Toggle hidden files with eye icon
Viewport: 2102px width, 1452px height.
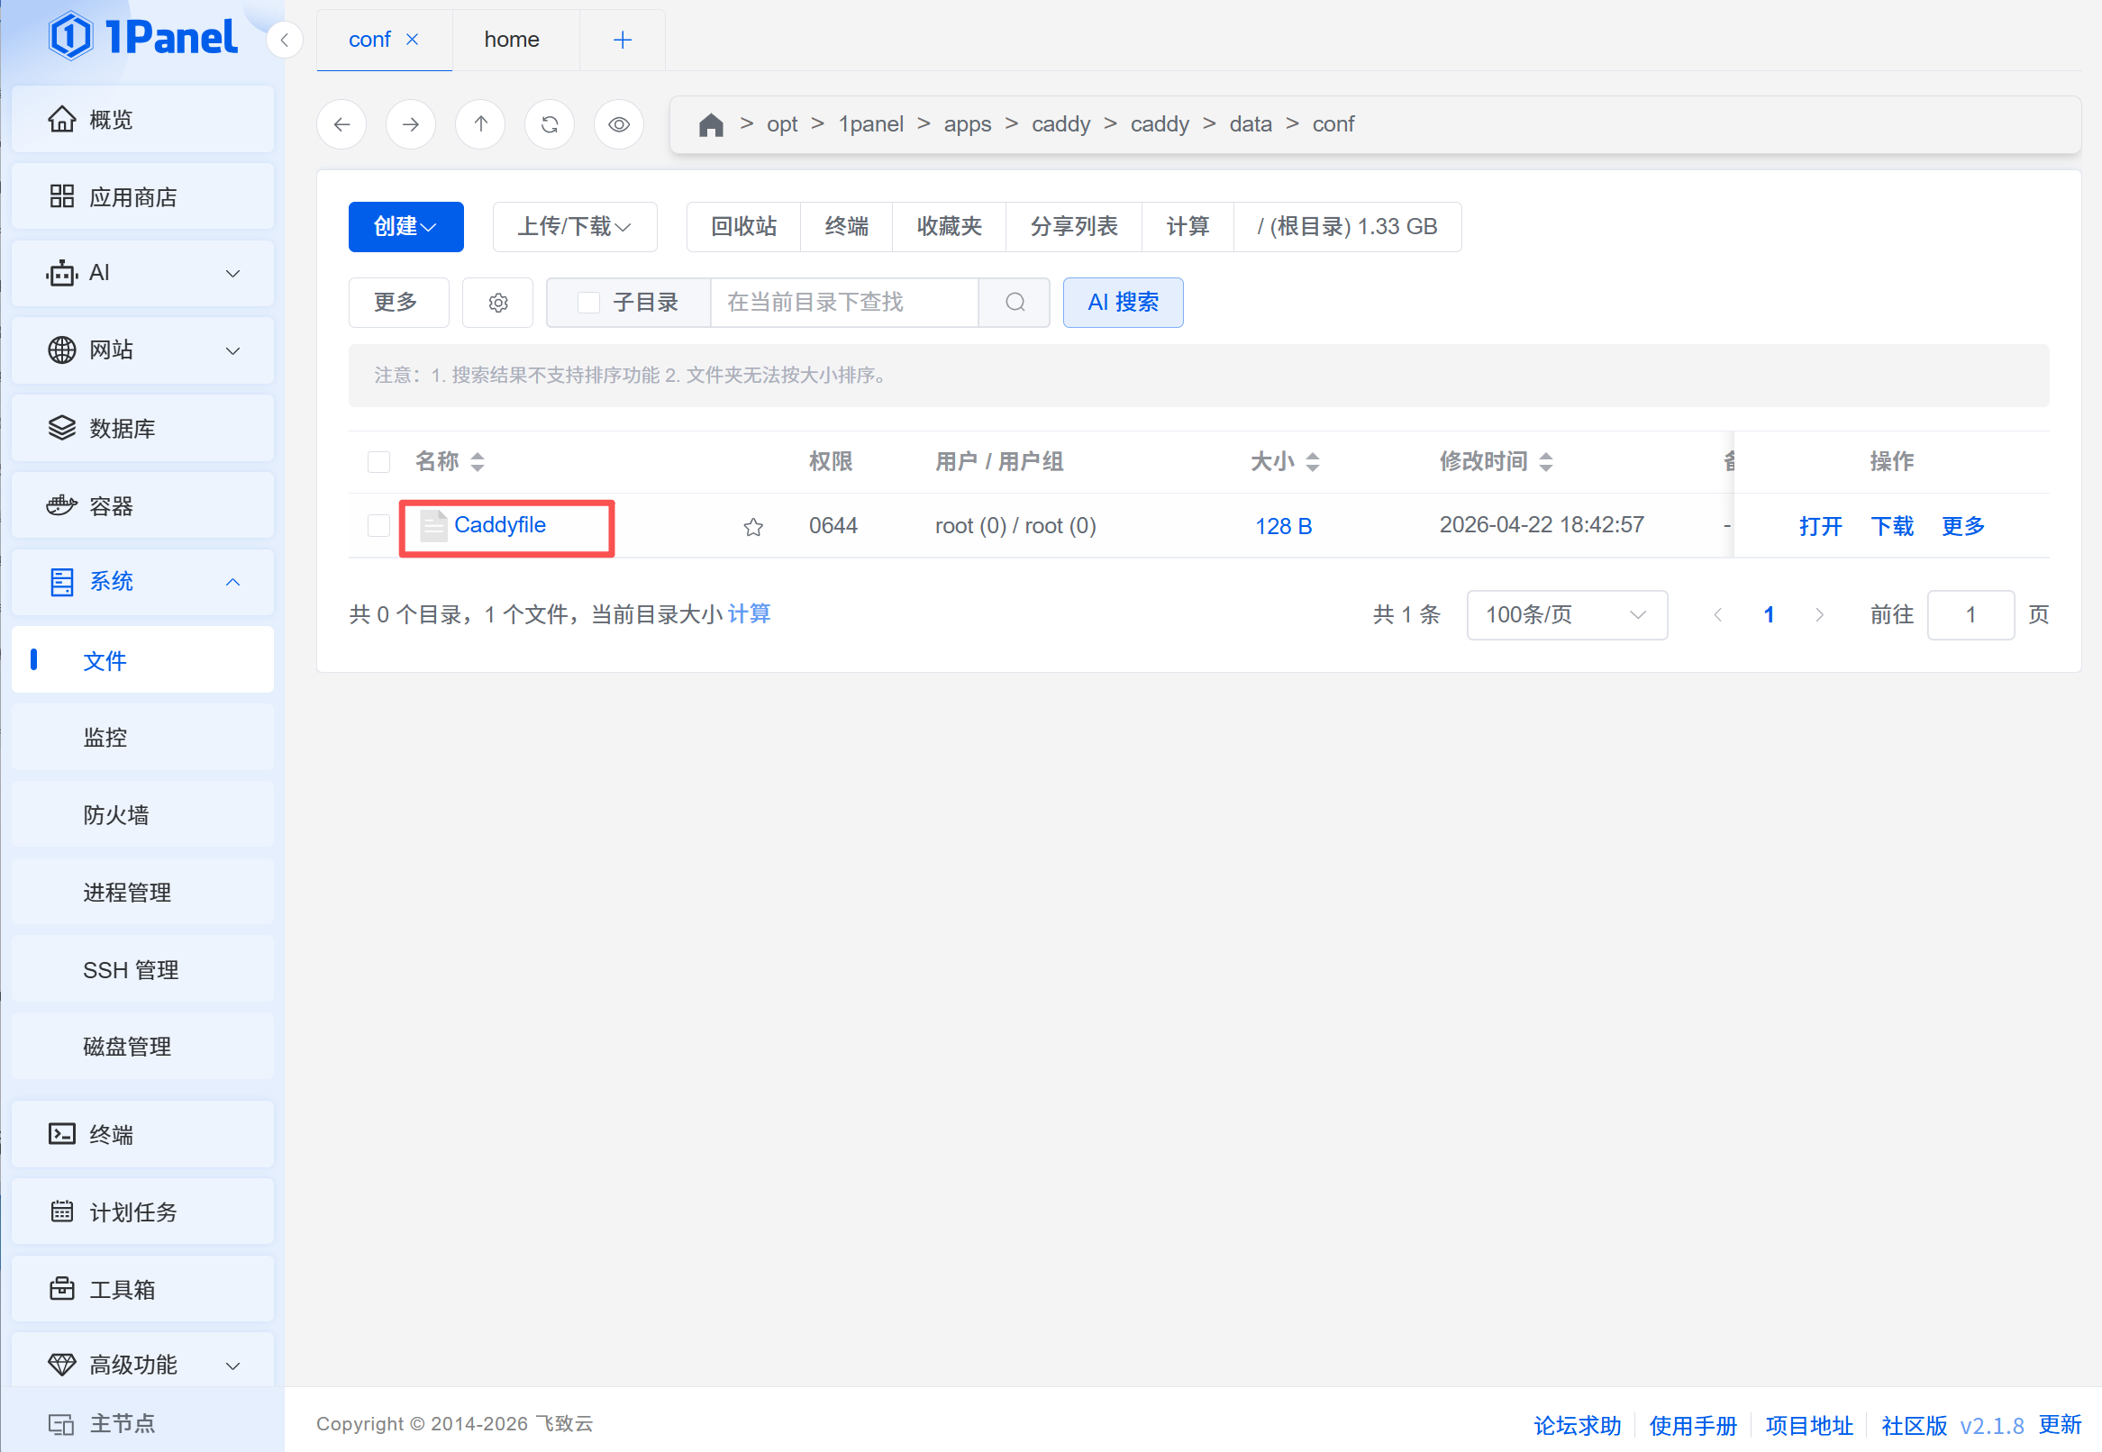coord(619,124)
